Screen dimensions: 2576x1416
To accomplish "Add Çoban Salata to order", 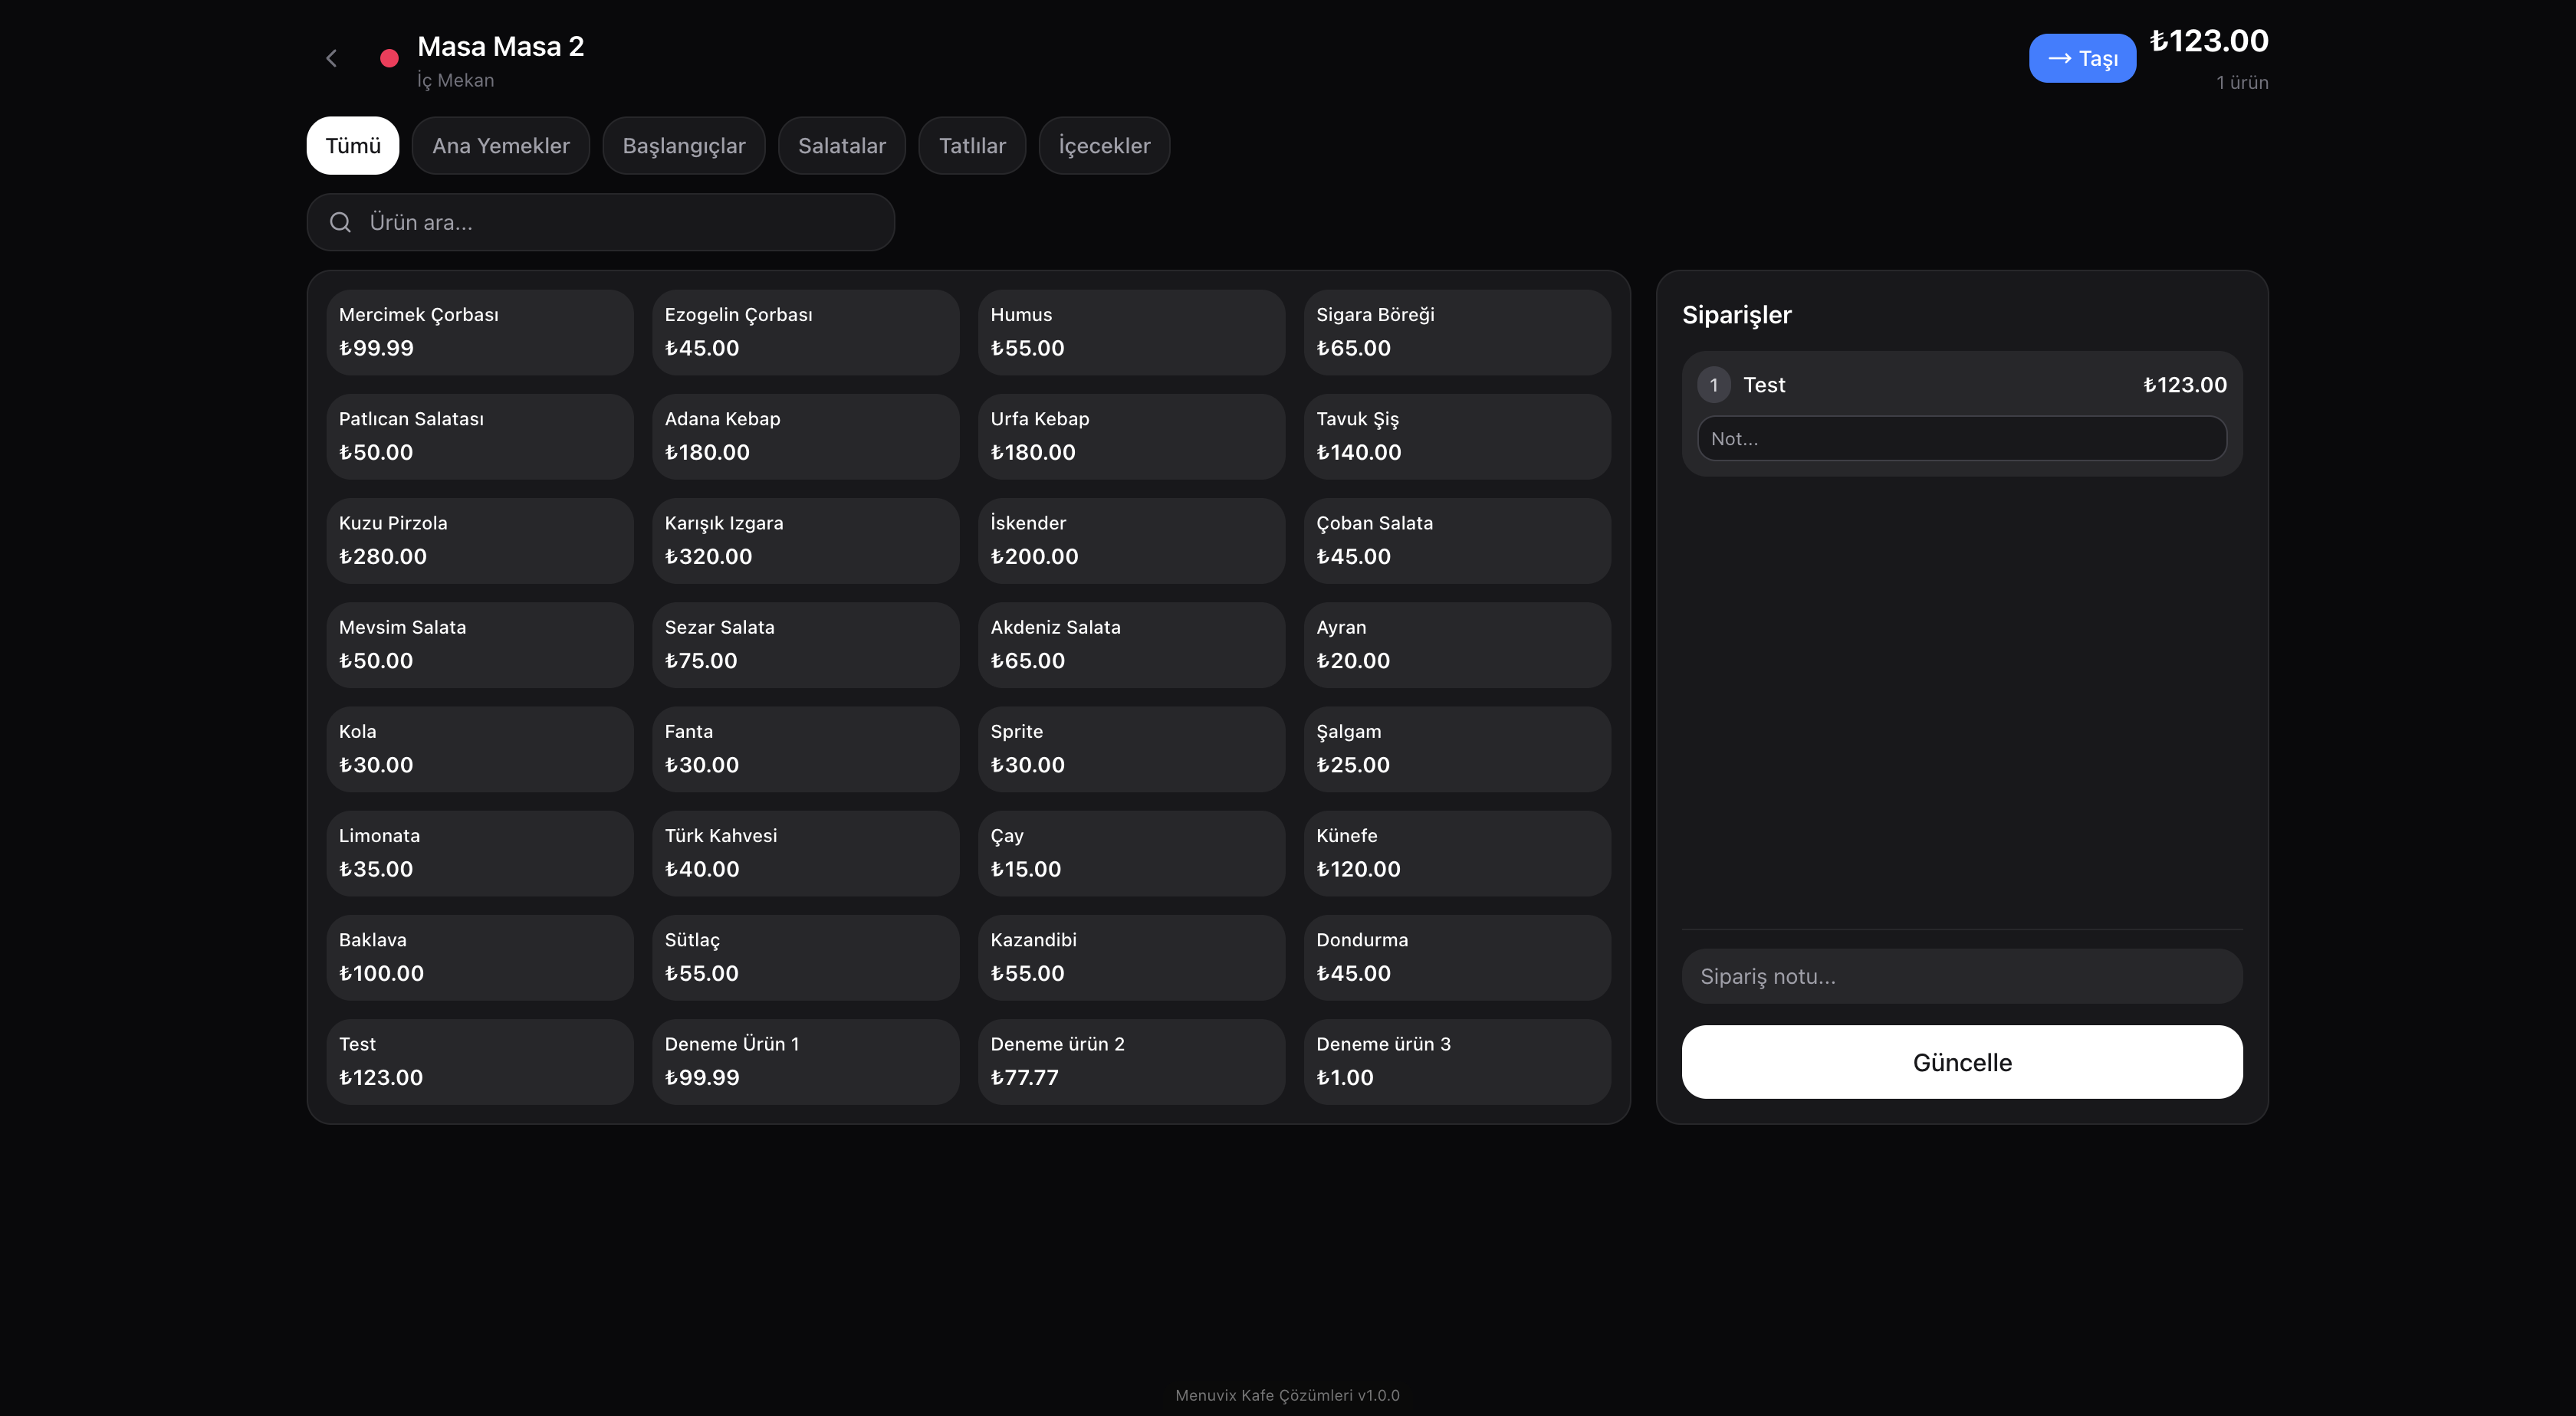I will pyautogui.click(x=1457, y=541).
